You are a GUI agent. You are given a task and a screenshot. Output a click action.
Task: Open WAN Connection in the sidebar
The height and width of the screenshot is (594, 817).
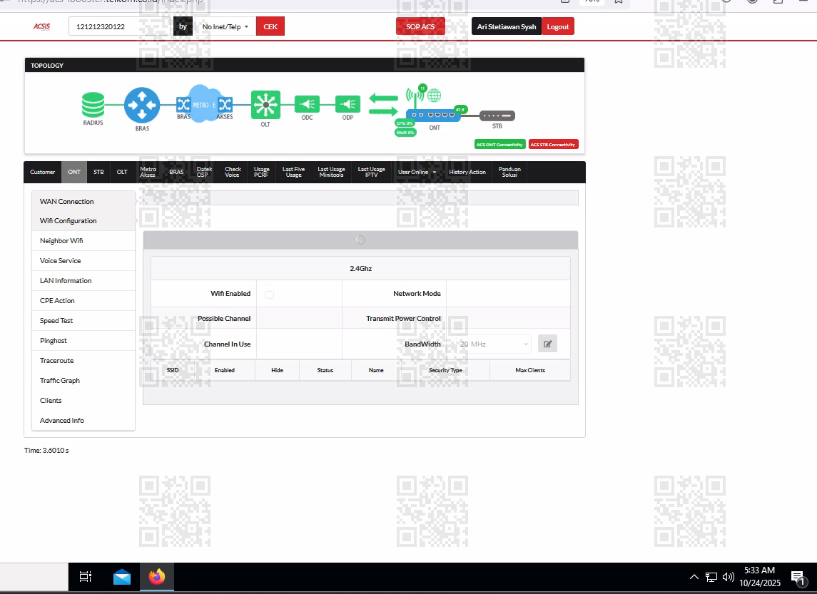[83, 202]
